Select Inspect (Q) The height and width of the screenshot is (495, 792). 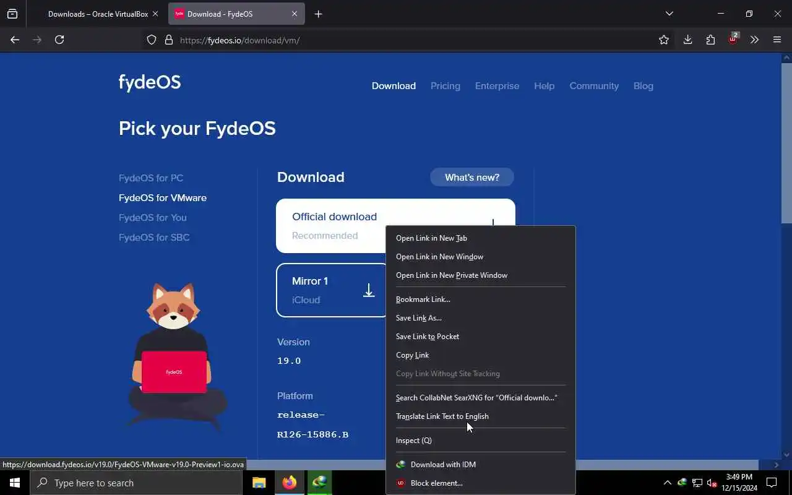pyautogui.click(x=480, y=441)
